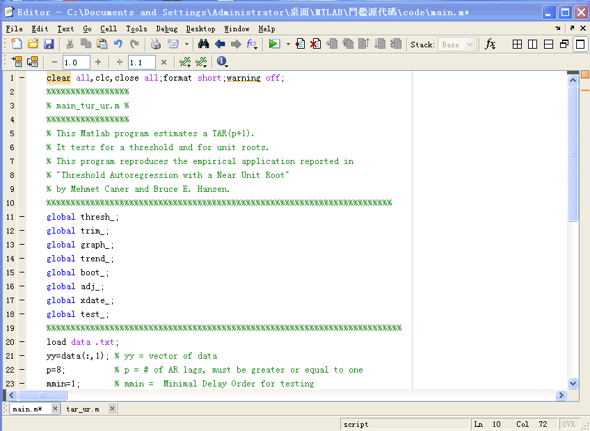Split editor windows left and right
This screenshot has width=590, height=431.
click(533, 44)
